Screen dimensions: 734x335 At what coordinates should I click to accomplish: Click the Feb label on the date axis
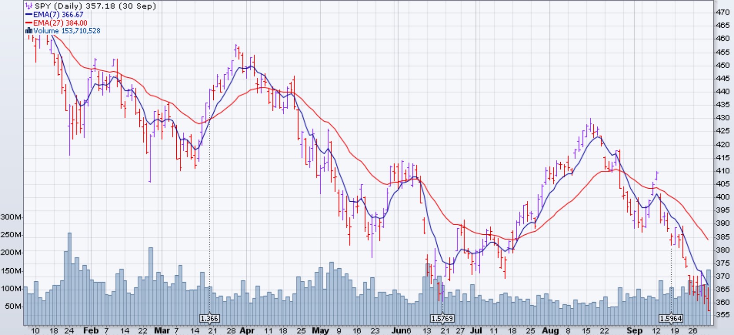coord(91,331)
